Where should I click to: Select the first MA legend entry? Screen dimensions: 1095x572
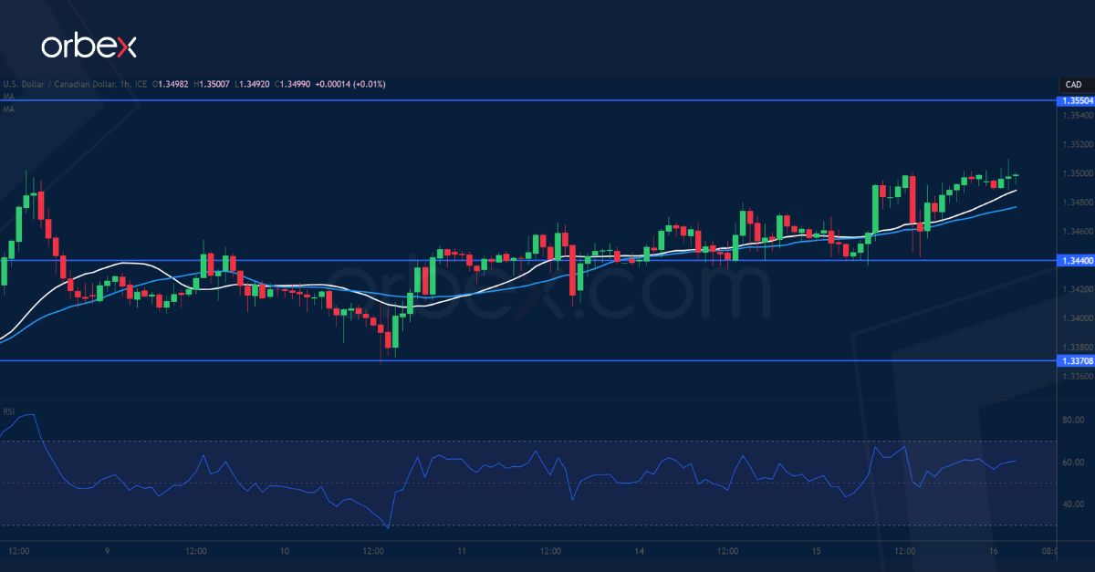[x=9, y=96]
